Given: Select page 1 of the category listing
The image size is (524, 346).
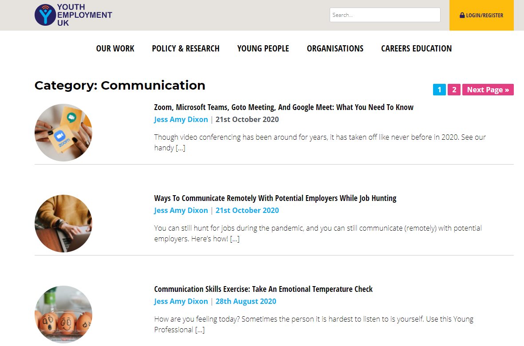Looking at the screenshot, I should point(439,89).
